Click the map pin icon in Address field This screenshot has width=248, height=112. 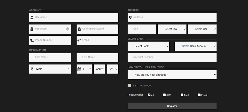pyautogui.click(x=130, y=17)
